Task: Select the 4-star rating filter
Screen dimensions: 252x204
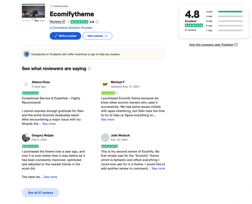Action: click(x=230, y=16)
